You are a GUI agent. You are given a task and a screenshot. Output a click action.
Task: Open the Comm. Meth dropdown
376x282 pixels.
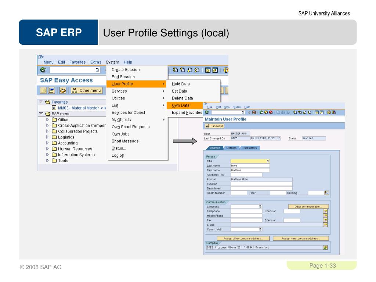click(x=260, y=229)
